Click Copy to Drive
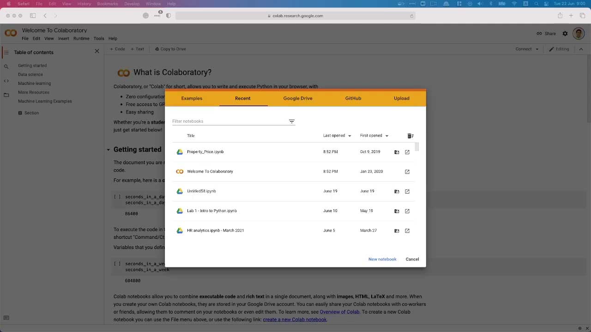591x332 pixels. coord(170,49)
